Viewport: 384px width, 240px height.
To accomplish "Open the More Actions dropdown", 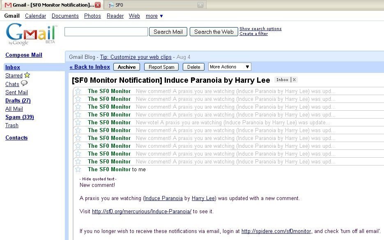I will 229,67.
